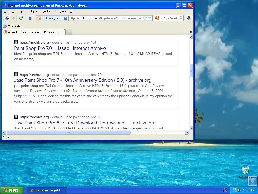258x194 pixels.
Task: Bookmark this page with the star icon
Action: pyautogui.click(x=145, y=18)
